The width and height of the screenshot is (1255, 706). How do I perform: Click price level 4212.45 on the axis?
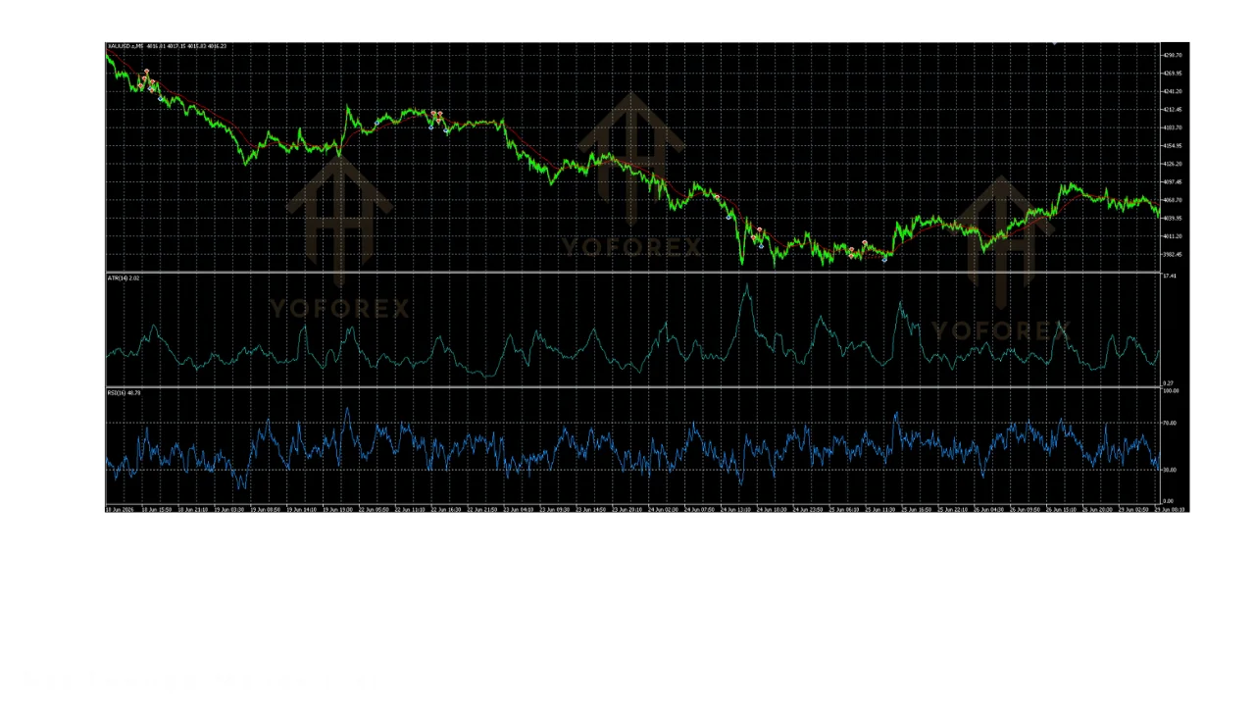point(1172,110)
